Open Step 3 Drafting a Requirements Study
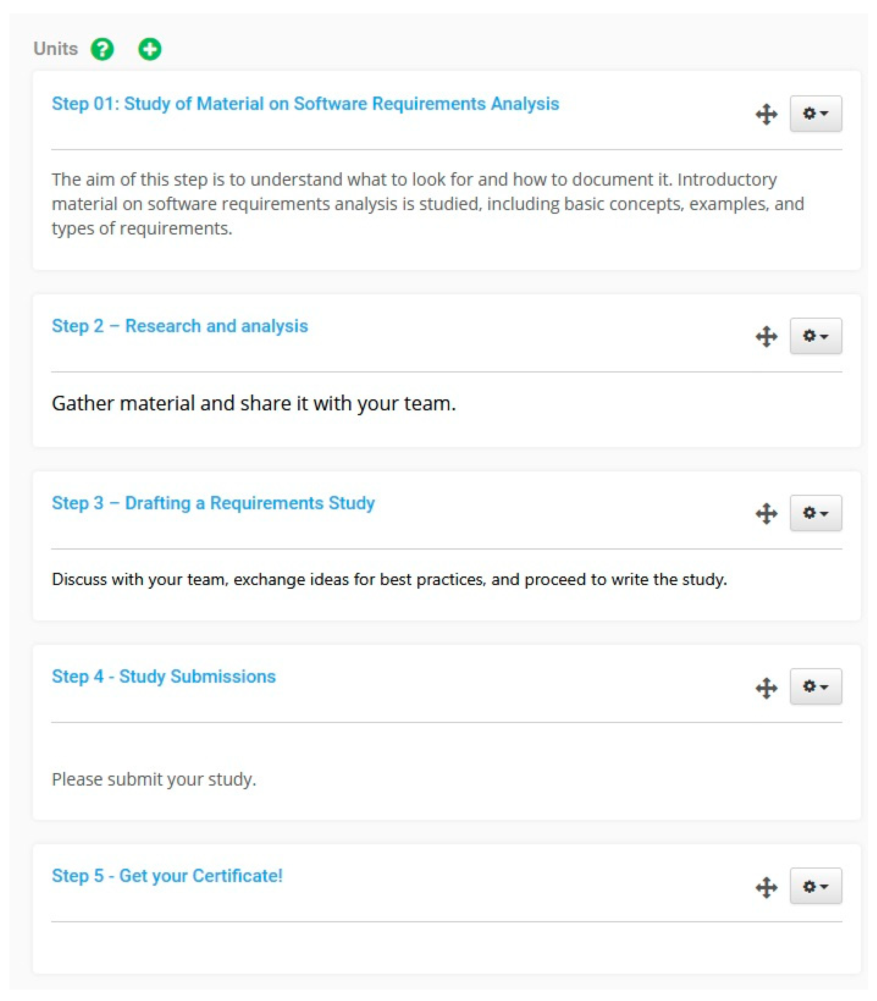 point(213,503)
